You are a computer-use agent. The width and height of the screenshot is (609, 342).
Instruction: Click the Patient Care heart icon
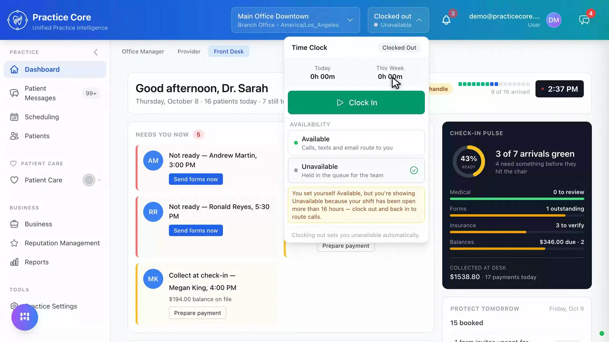[x=14, y=180]
